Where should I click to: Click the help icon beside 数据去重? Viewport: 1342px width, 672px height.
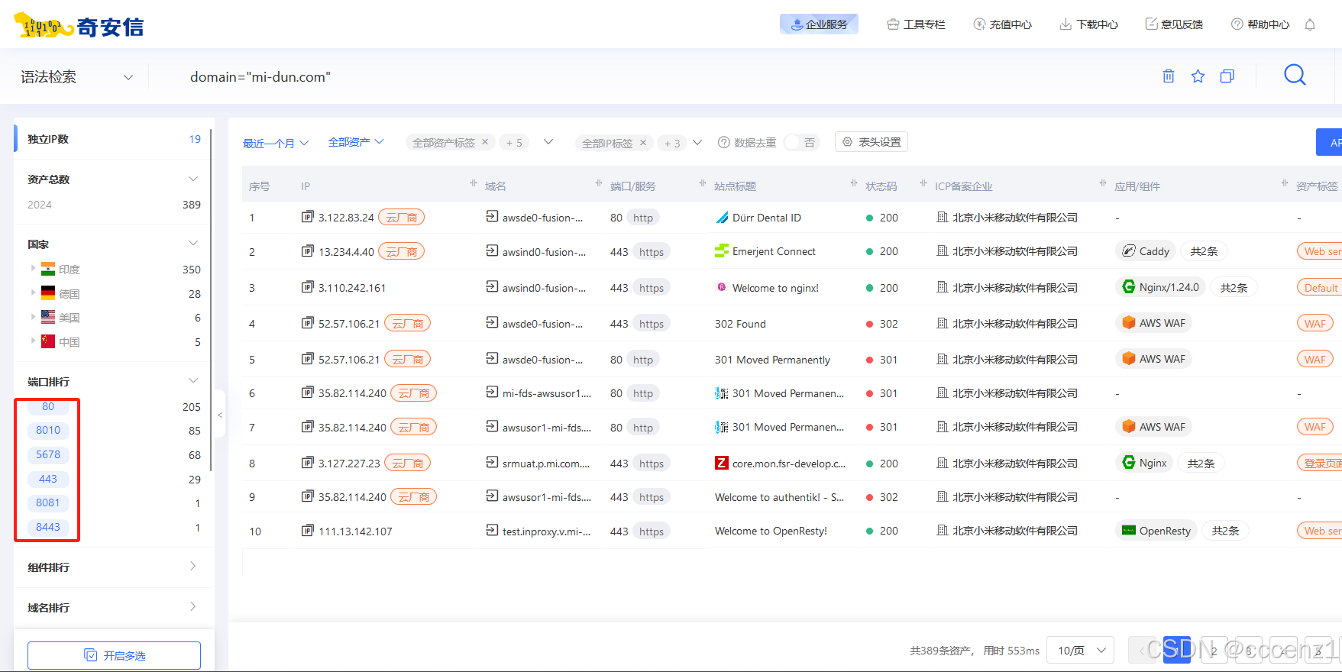coord(724,142)
